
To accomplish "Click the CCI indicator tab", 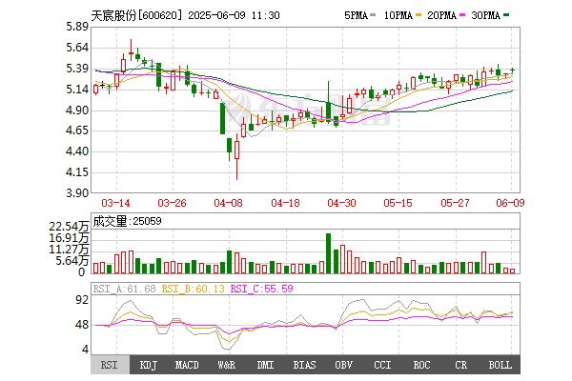I will tap(382, 365).
